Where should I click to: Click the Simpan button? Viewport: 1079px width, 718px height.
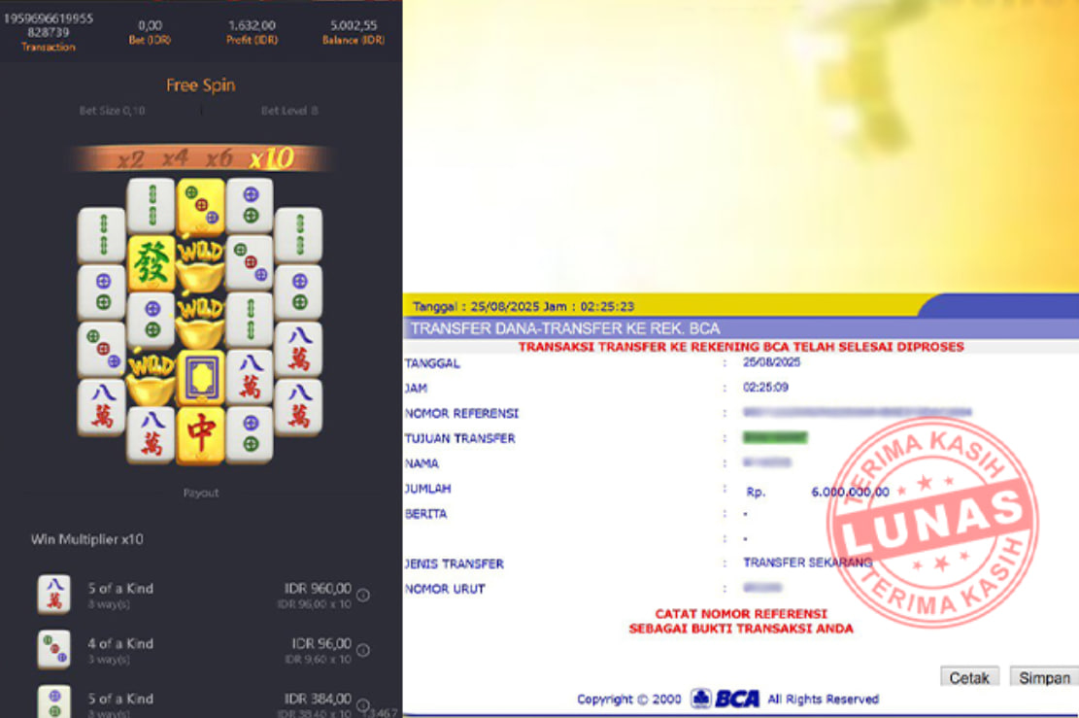click(x=1044, y=678)
